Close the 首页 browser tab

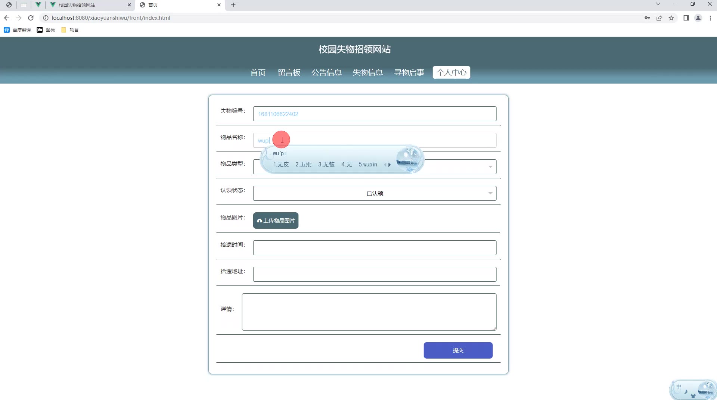[219, 5]
